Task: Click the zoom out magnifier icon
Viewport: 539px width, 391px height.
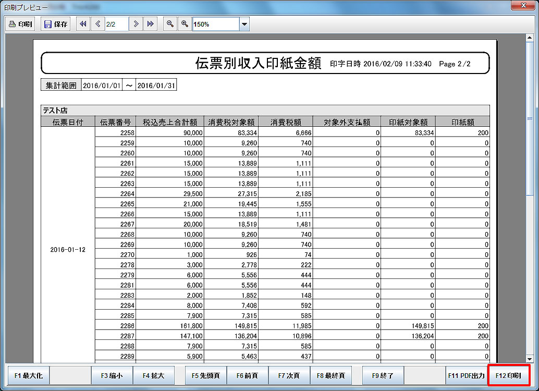Action: 169,24
